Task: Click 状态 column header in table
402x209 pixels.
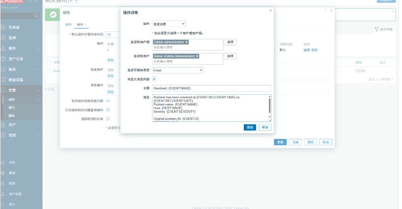Action: pyautogui.click(x=358, y=63)
